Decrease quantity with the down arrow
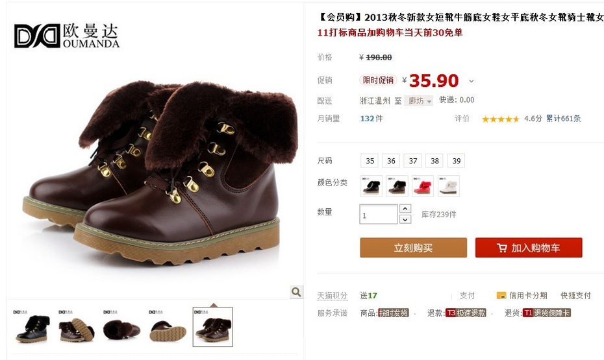 click(405, 219)
